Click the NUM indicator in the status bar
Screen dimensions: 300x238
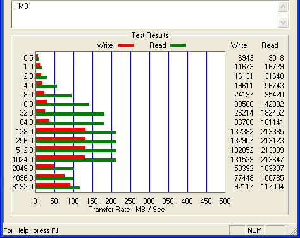pos(254,230)
